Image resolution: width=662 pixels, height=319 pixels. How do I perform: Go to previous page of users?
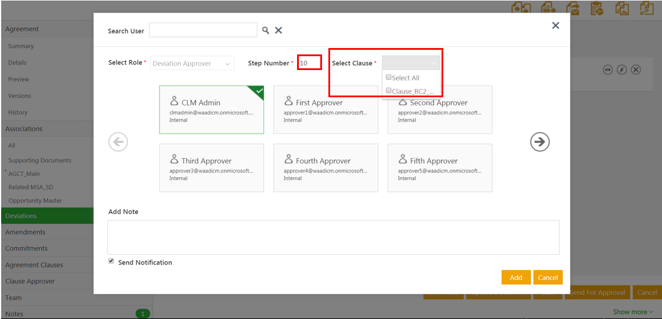click(x=118, y=142)
